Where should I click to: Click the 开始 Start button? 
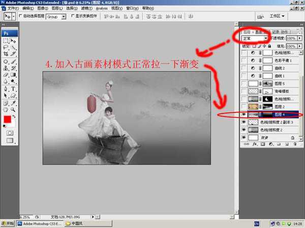point(8,223)
